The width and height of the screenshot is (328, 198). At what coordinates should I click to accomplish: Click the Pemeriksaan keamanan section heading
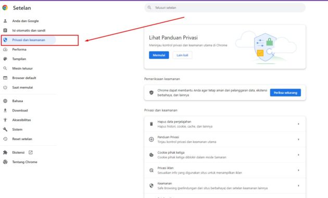(162, 79)
